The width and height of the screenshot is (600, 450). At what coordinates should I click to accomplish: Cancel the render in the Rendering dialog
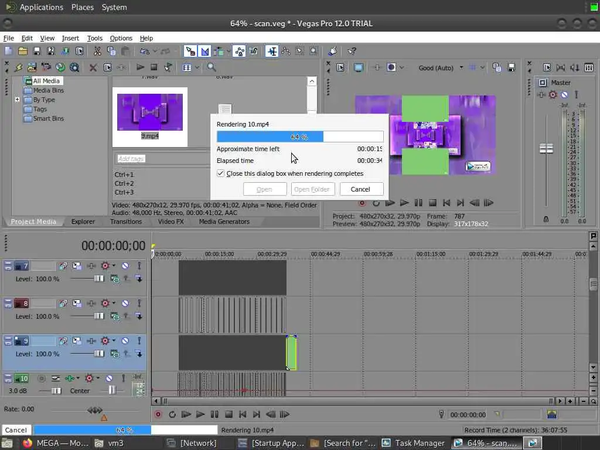[x=361, y=189]
